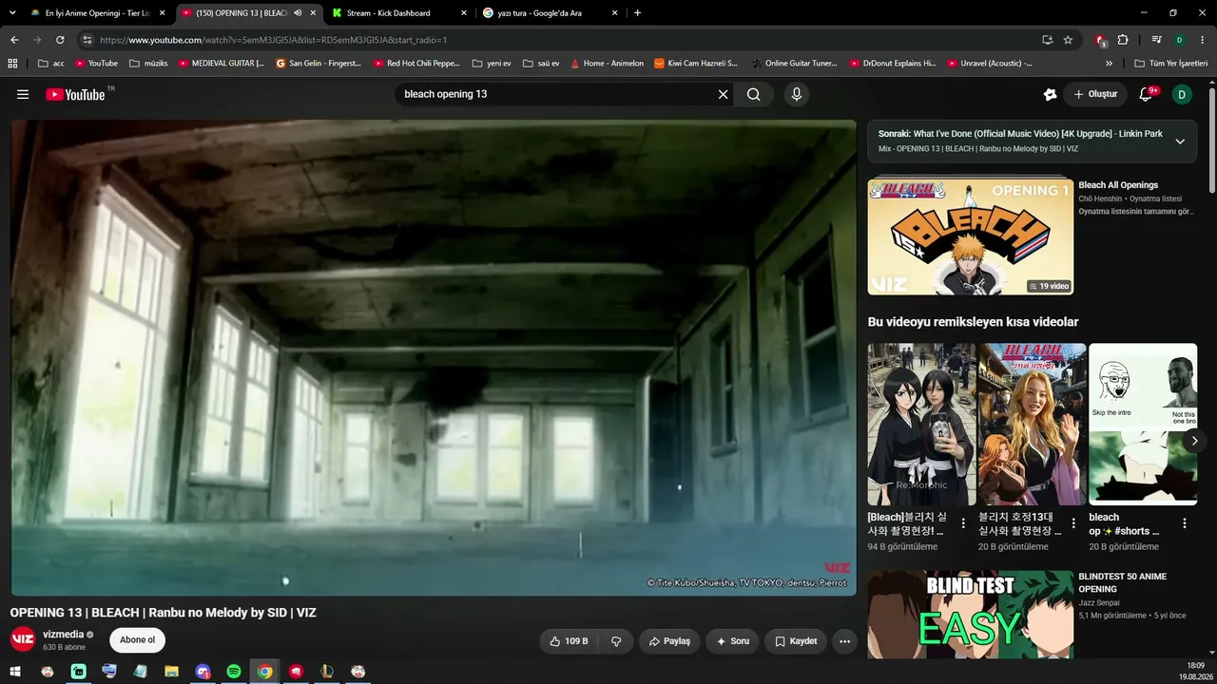
Task: Open Bleach All Openings playlist thumbnail
Action: 971,237
